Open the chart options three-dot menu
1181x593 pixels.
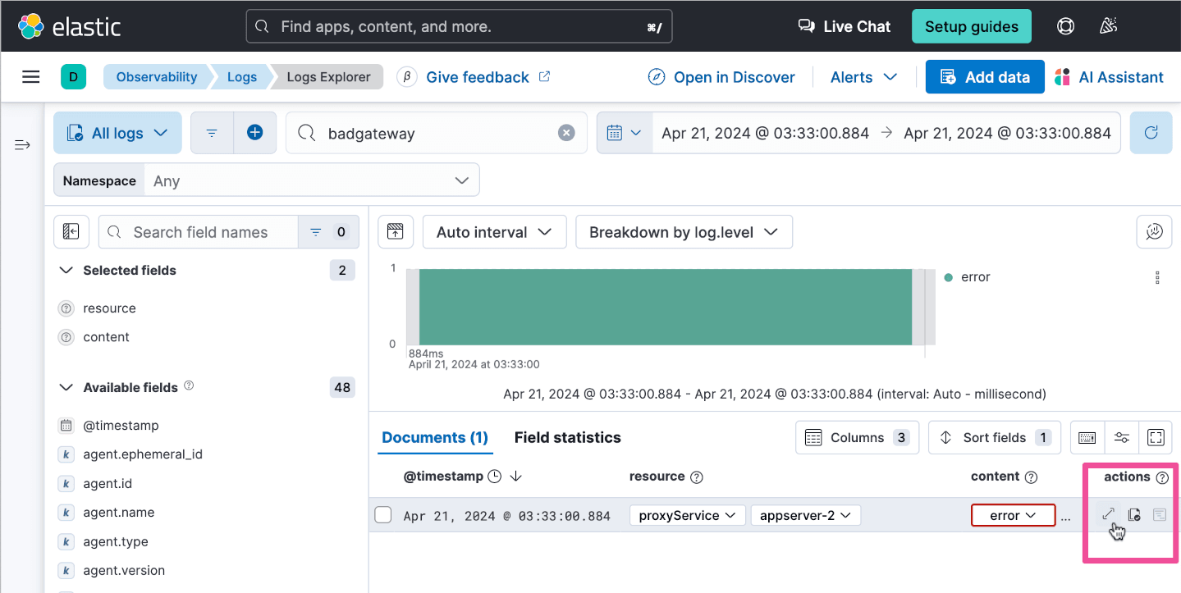tap(1157, 277)
